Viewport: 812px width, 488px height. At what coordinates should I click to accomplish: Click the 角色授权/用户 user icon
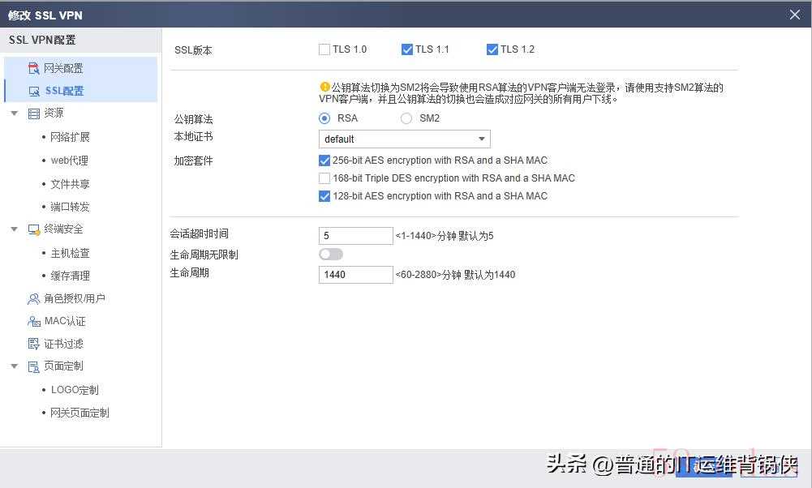point(33,298)
